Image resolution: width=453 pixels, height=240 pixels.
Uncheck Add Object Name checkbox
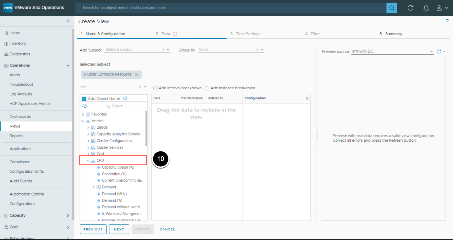84,99
